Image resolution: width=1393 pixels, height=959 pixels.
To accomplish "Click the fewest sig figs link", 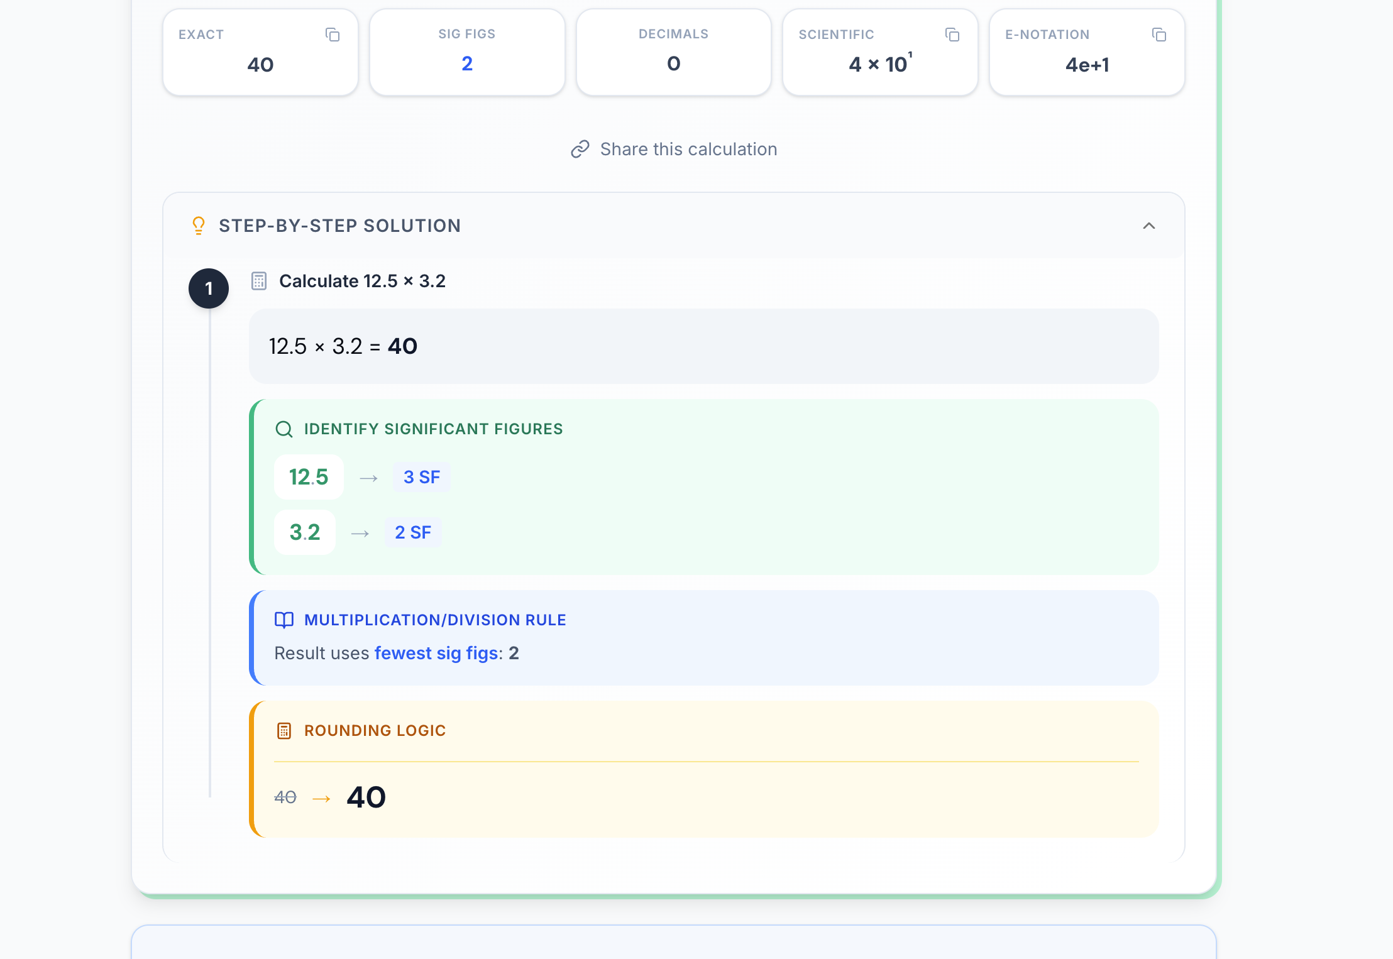I will tap(436, 653).
